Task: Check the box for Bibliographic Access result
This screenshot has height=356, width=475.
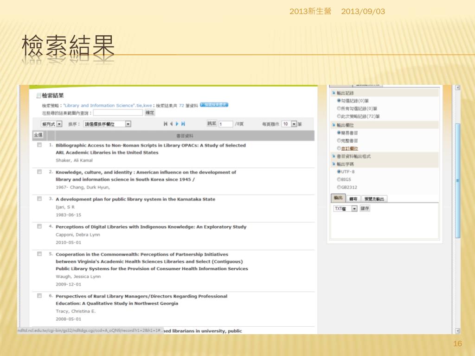Action: click(39, 145)
